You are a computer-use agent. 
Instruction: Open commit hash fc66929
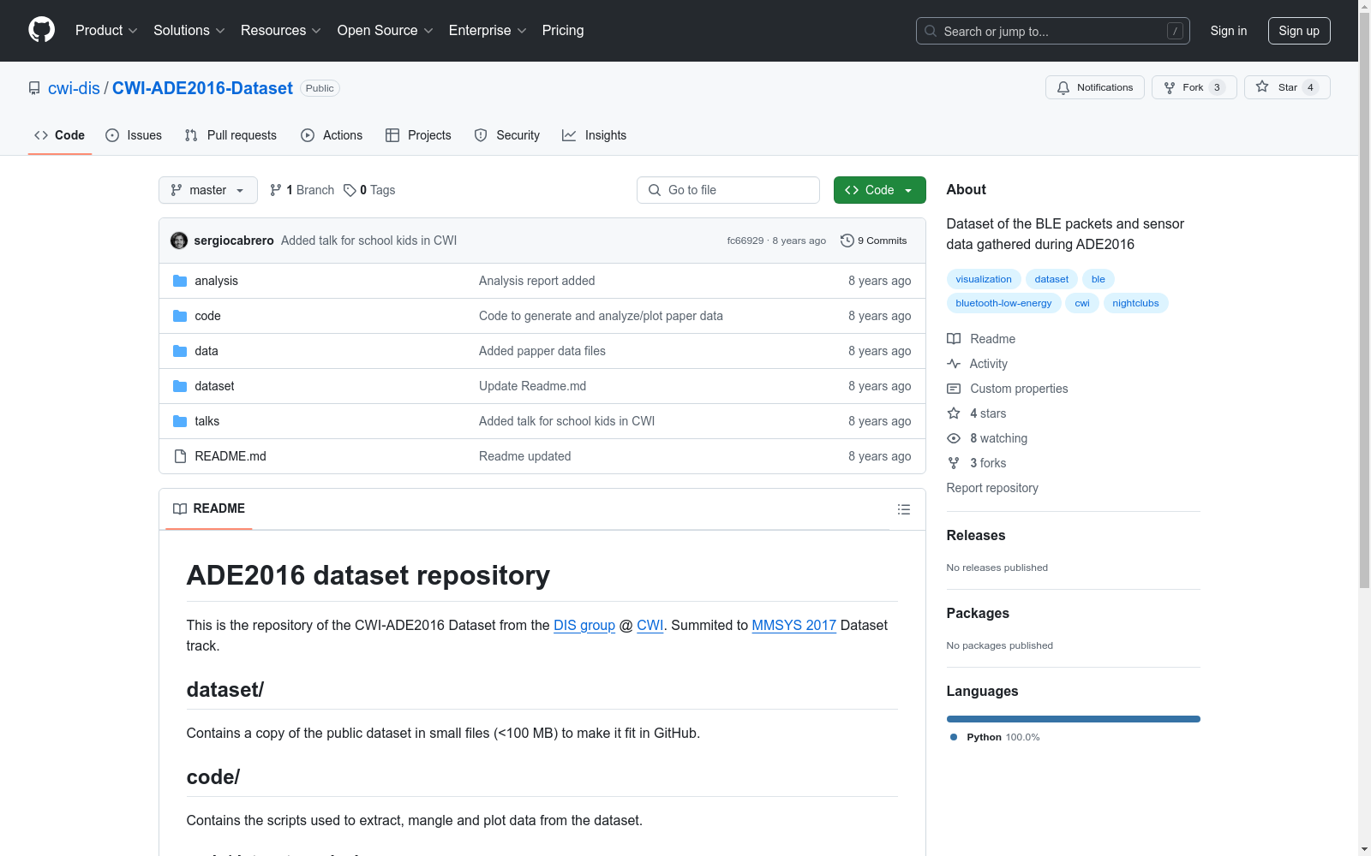[x=745, y=241]
